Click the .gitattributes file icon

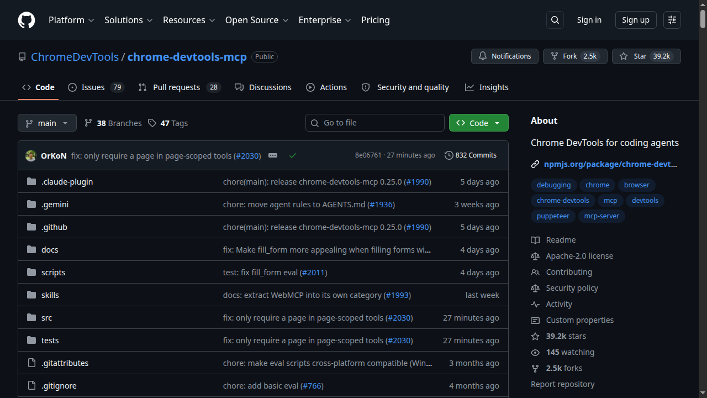(31, 363)
